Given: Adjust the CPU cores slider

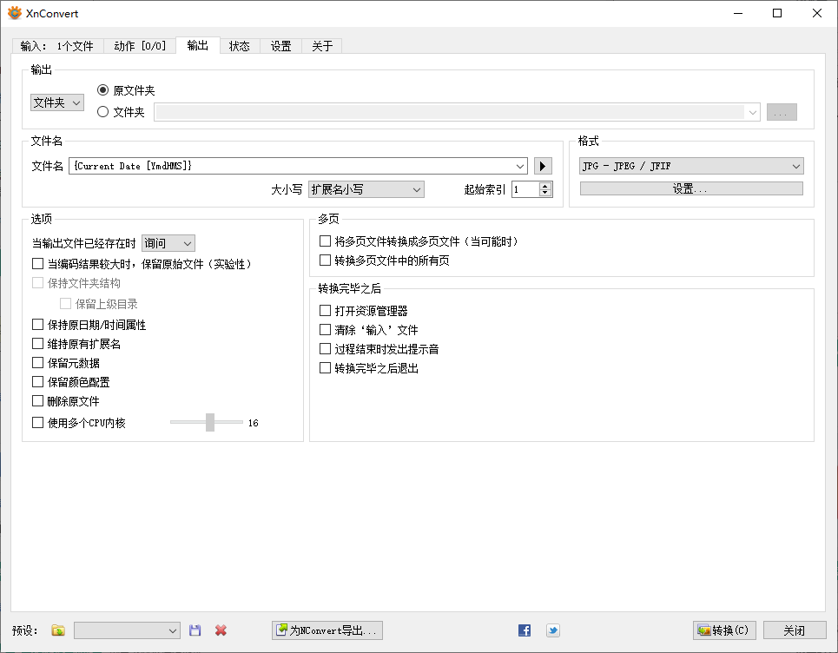Looking at the screenshot, I should click(208, 422).
